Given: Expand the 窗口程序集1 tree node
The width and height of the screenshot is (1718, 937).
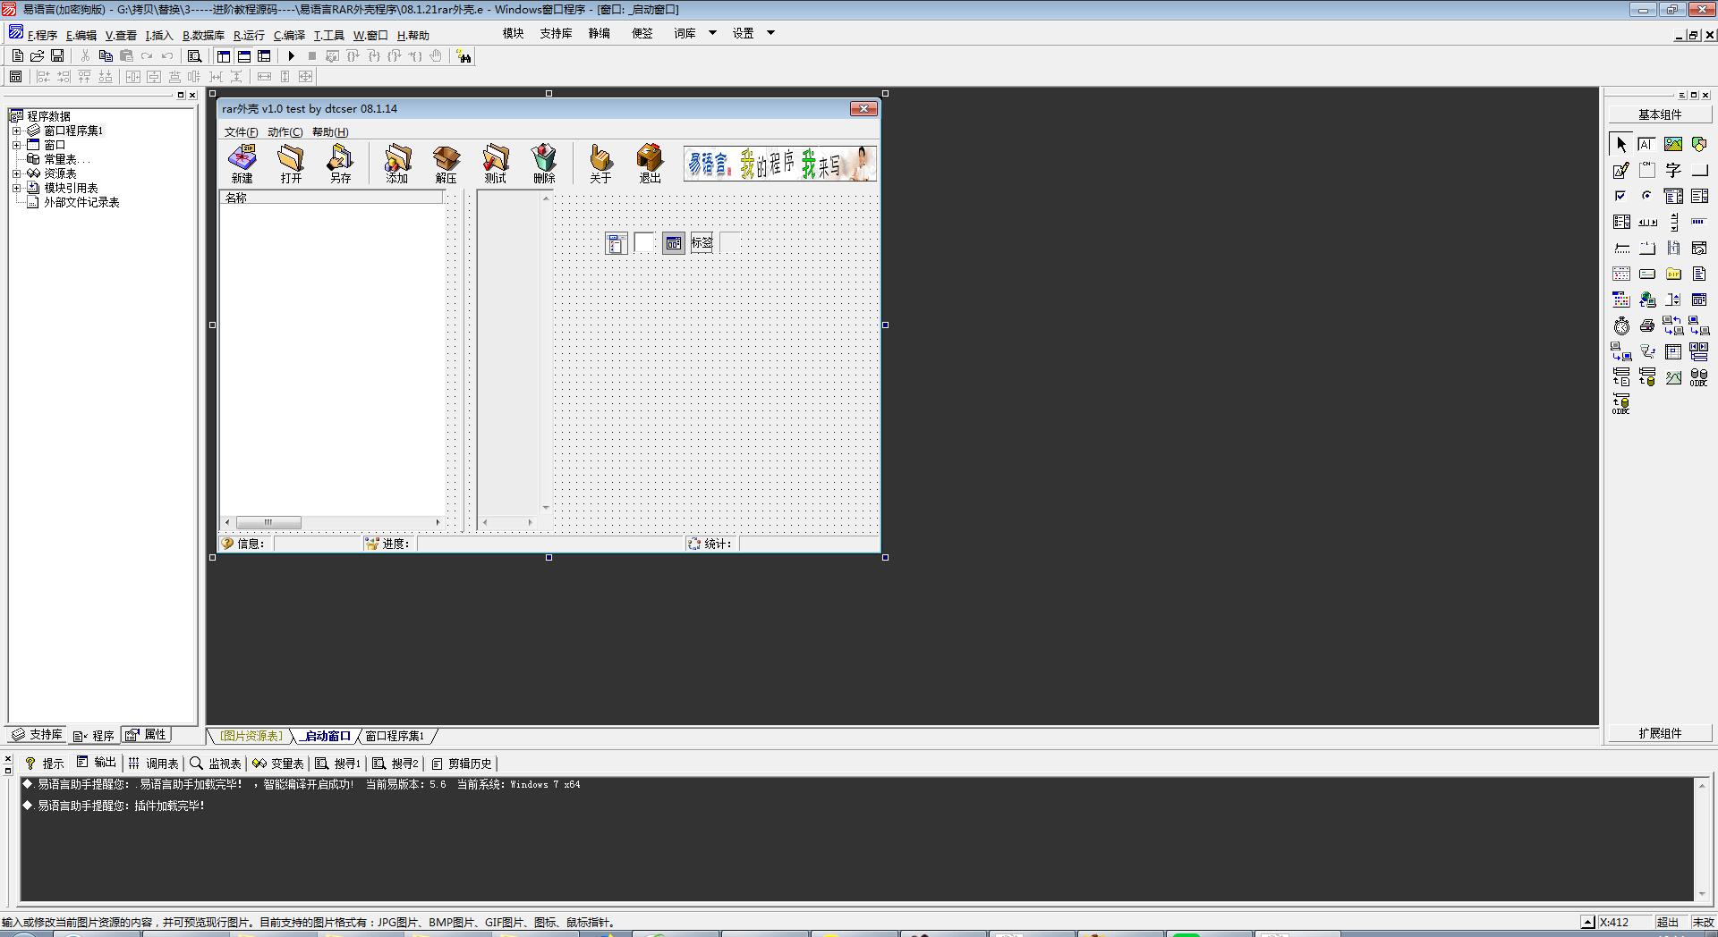Looking at the screenshot, I should 16,131.
